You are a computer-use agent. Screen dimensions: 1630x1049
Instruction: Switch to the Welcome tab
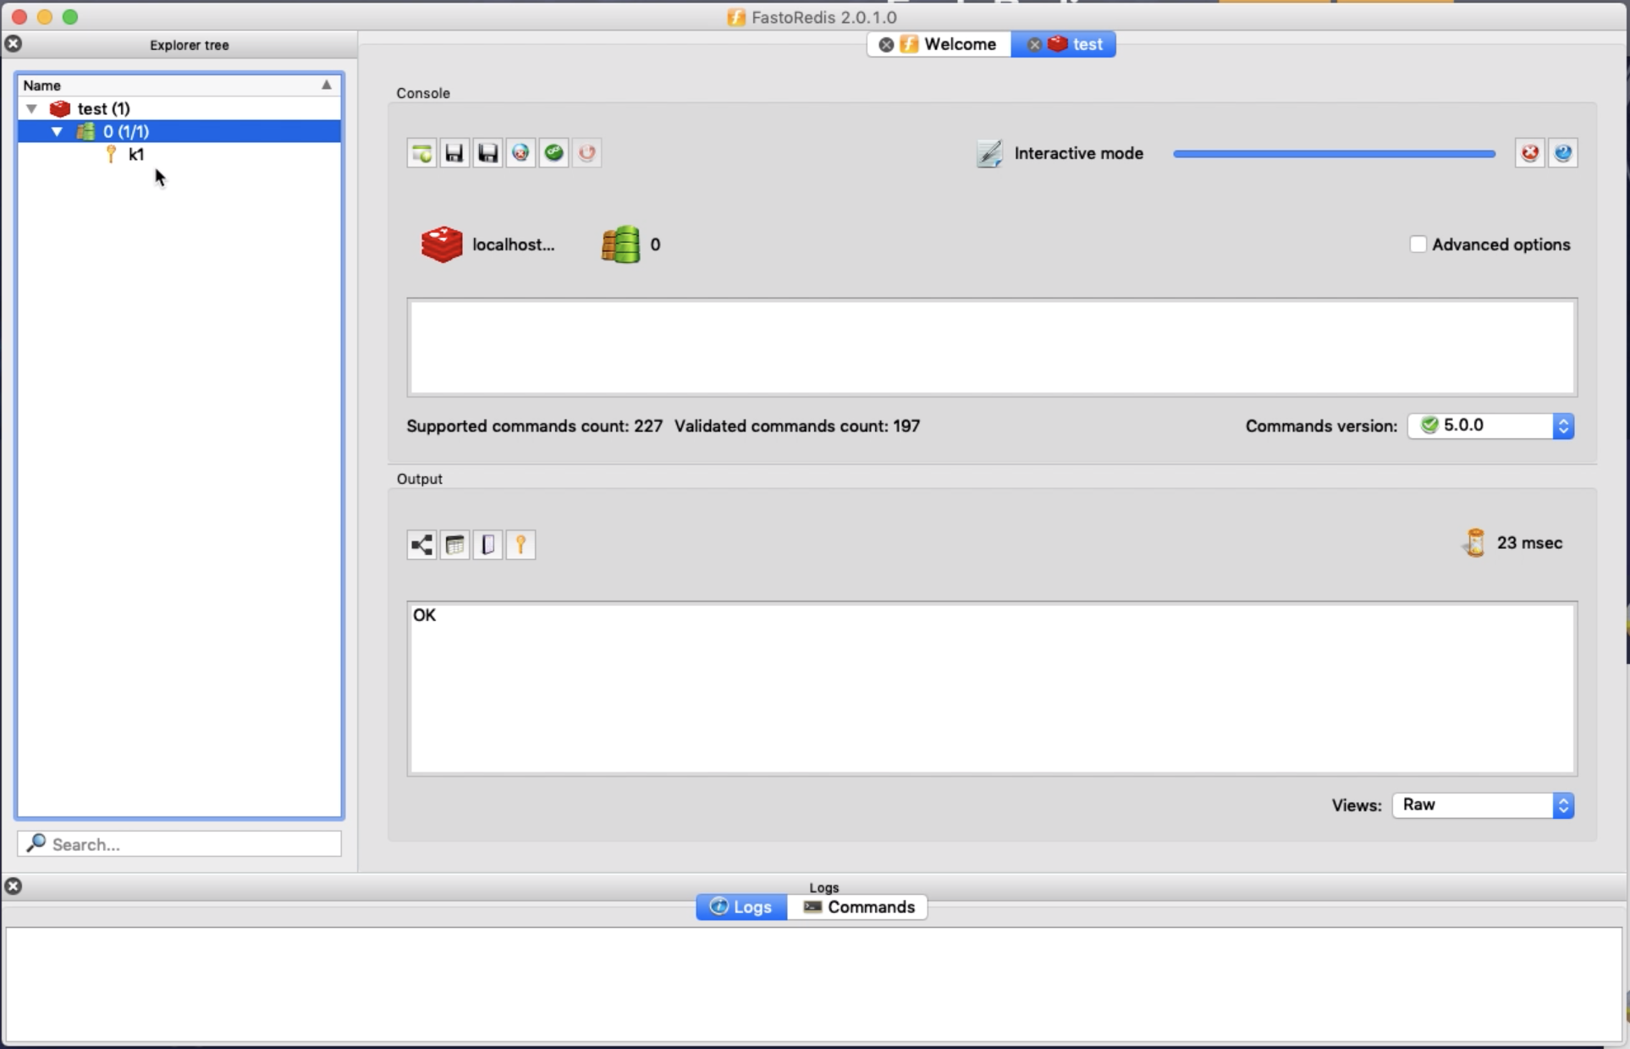(939, 44)
